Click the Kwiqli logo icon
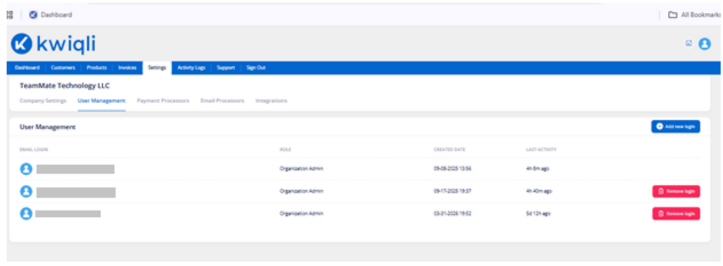The height and width of the screenshot is (266, 723). (x=21, y=44)
